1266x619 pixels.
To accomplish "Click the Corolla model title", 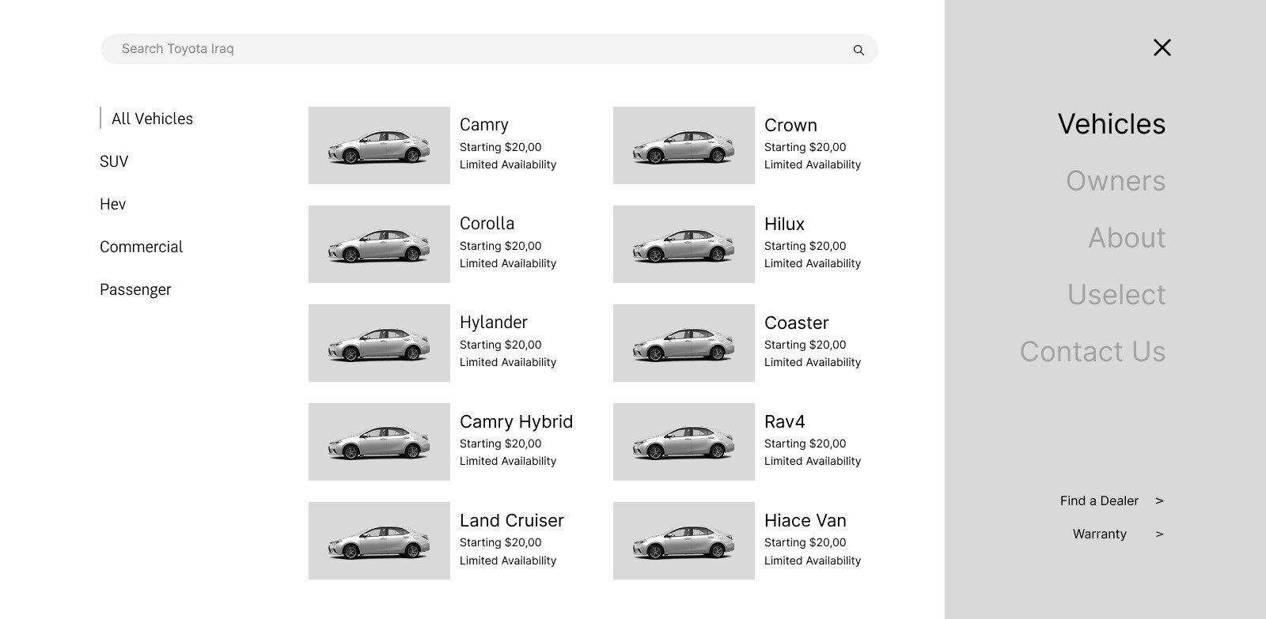I will coord(487,224).
